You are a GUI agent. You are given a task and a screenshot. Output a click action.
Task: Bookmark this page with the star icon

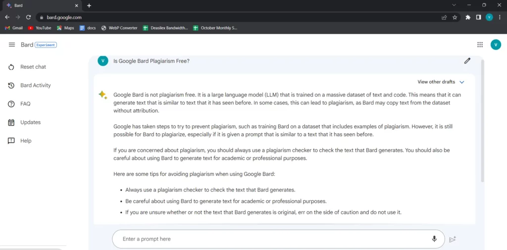455,17
